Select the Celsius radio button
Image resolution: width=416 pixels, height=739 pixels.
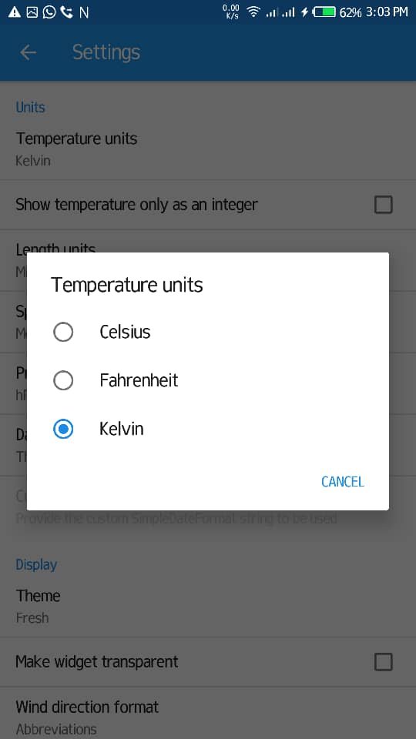(63, 333)
